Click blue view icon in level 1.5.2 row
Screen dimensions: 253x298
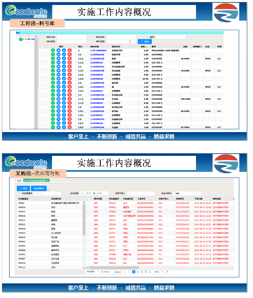[58, 115]
